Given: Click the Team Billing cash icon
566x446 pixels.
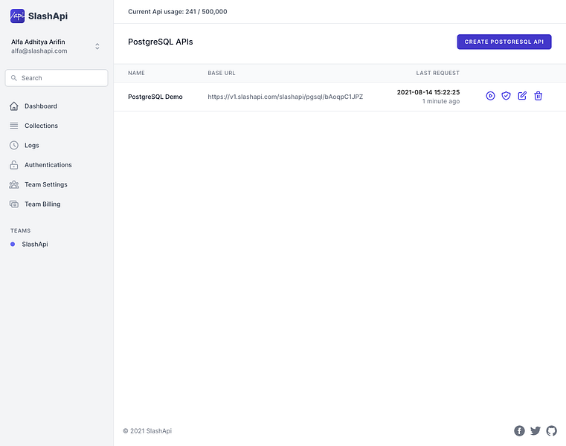Looking at the screenshot, I should coord(13,204).
